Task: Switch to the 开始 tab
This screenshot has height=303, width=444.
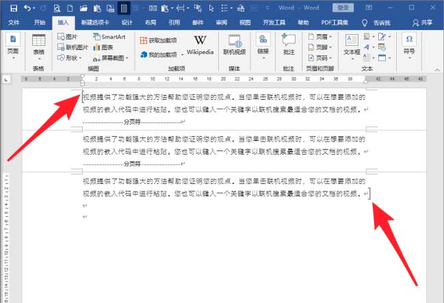Action: (40, 23)
